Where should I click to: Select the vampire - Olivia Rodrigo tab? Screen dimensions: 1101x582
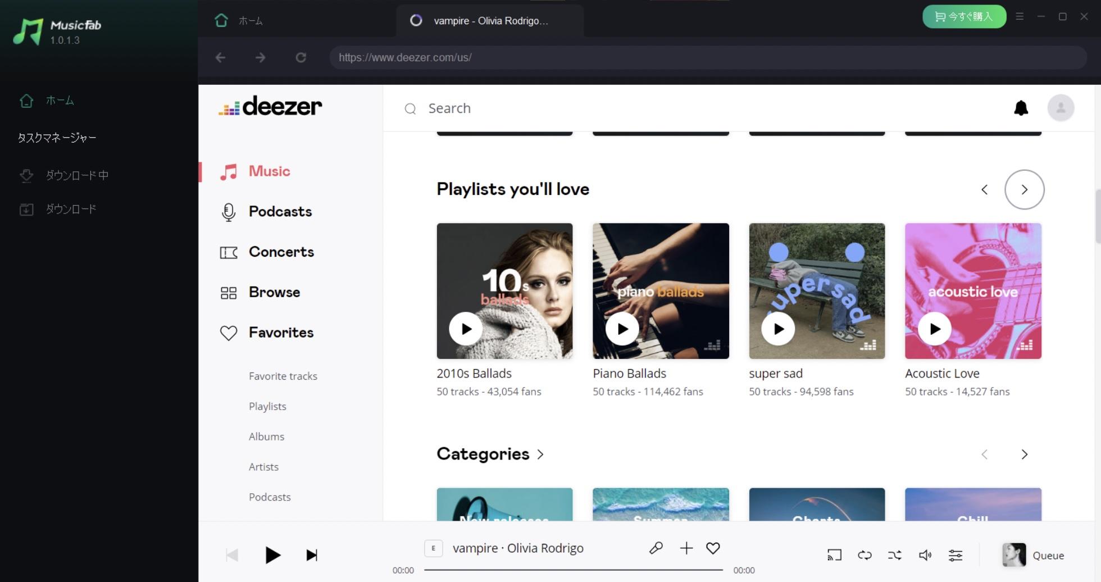pyautogui.click(x=490, y=21)
